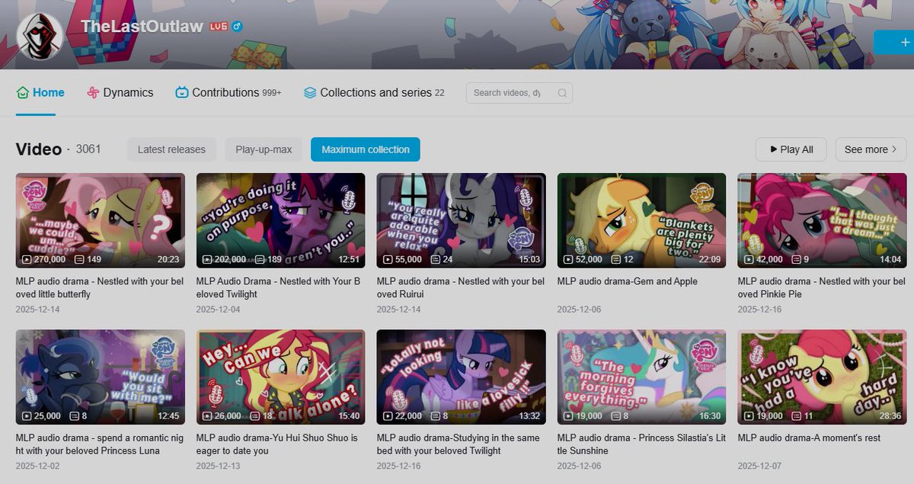This screenshot has height=484, width=914.
Task: Click play count icon showing 55,000
Action: [388, 259]
